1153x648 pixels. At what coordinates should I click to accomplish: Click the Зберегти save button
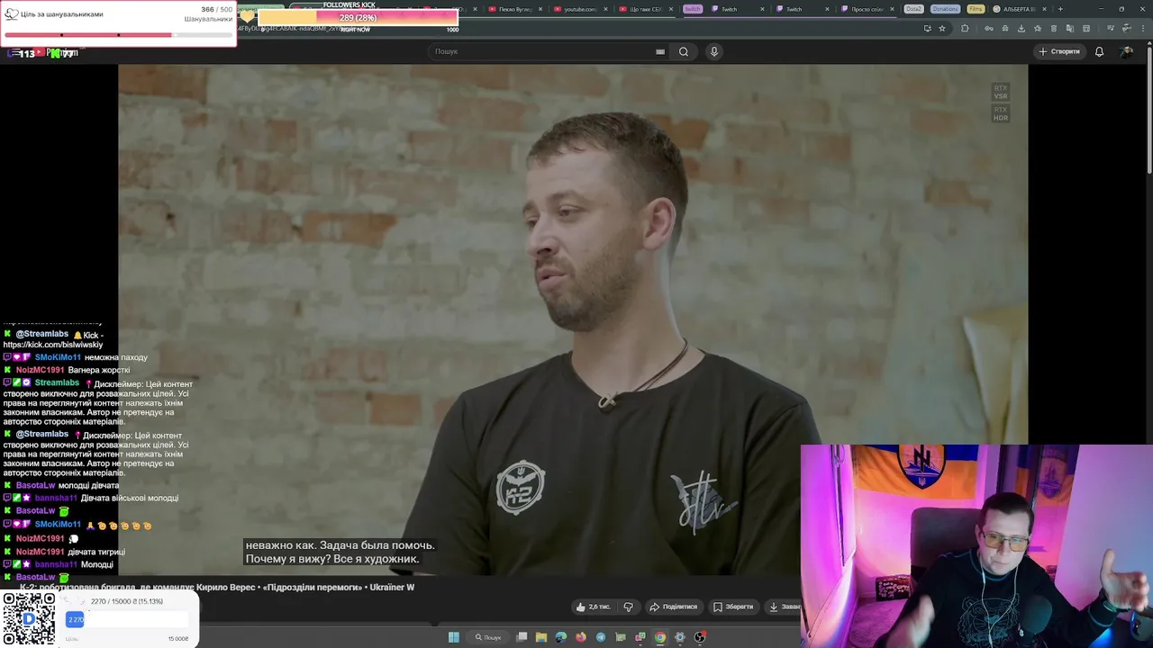733,607
